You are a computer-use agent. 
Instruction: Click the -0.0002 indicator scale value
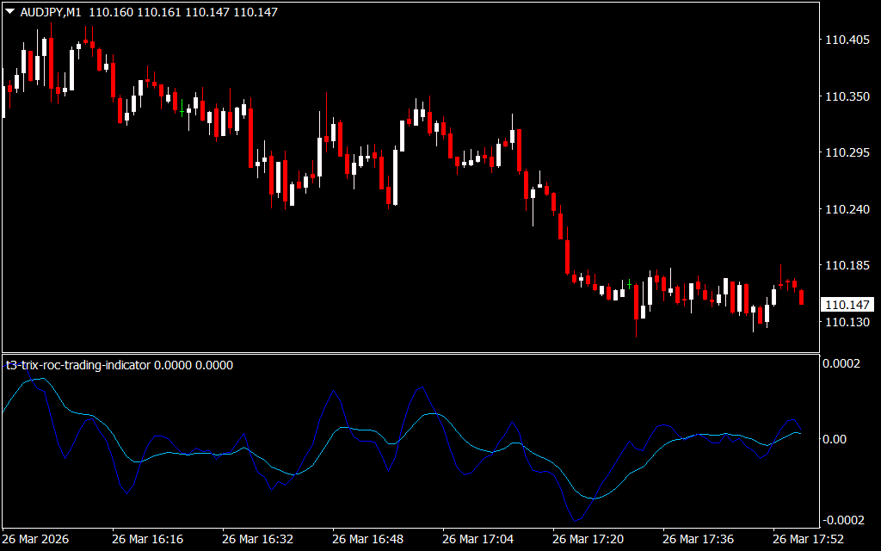(845, 520)
